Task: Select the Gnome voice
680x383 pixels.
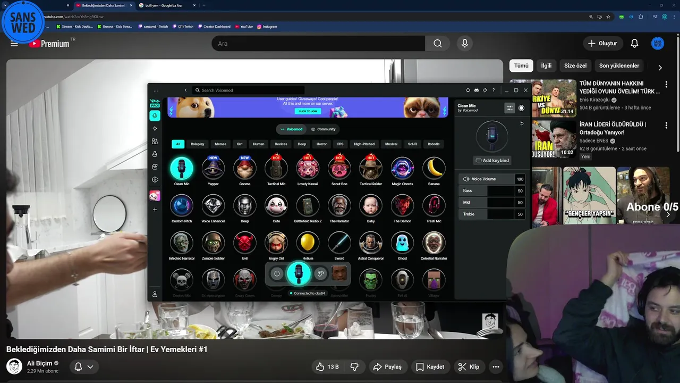Action: [x=245, y=169]
